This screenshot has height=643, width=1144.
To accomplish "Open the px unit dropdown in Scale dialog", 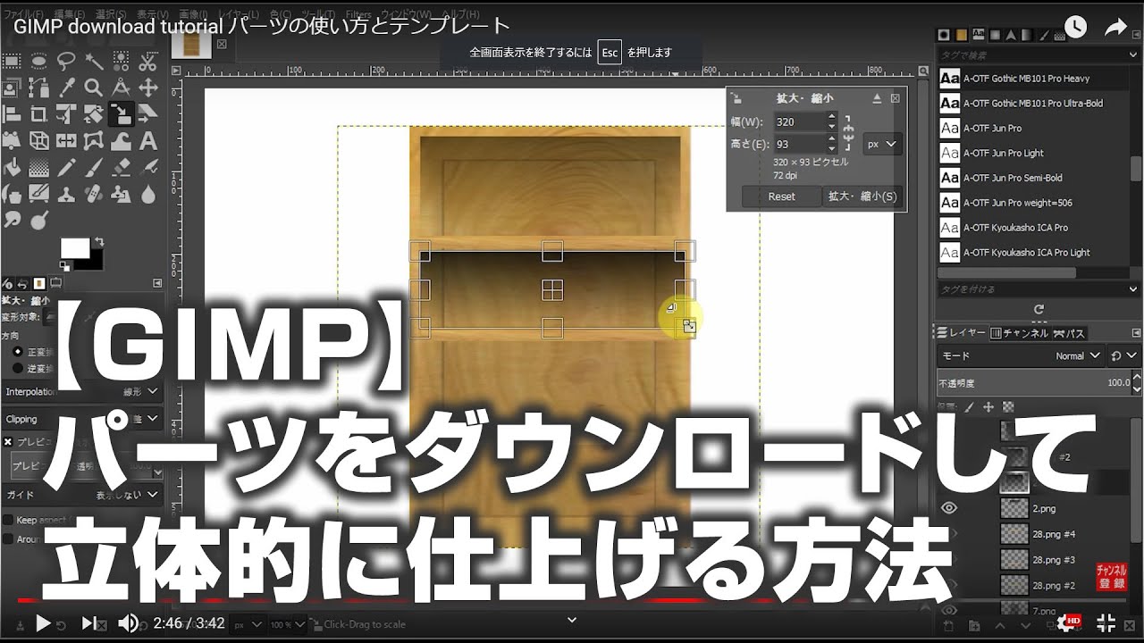I will [x=883, y=144].
